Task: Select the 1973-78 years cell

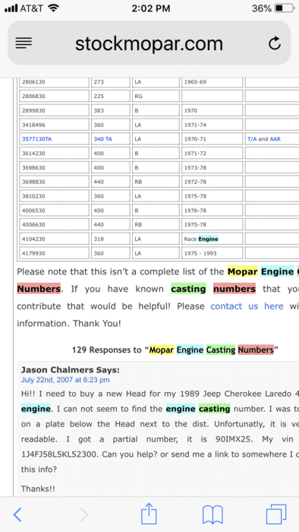Action: point(212,168)
